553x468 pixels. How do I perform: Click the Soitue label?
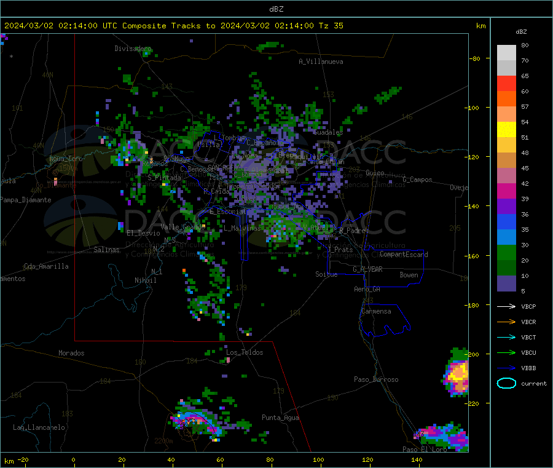(326, 274)
